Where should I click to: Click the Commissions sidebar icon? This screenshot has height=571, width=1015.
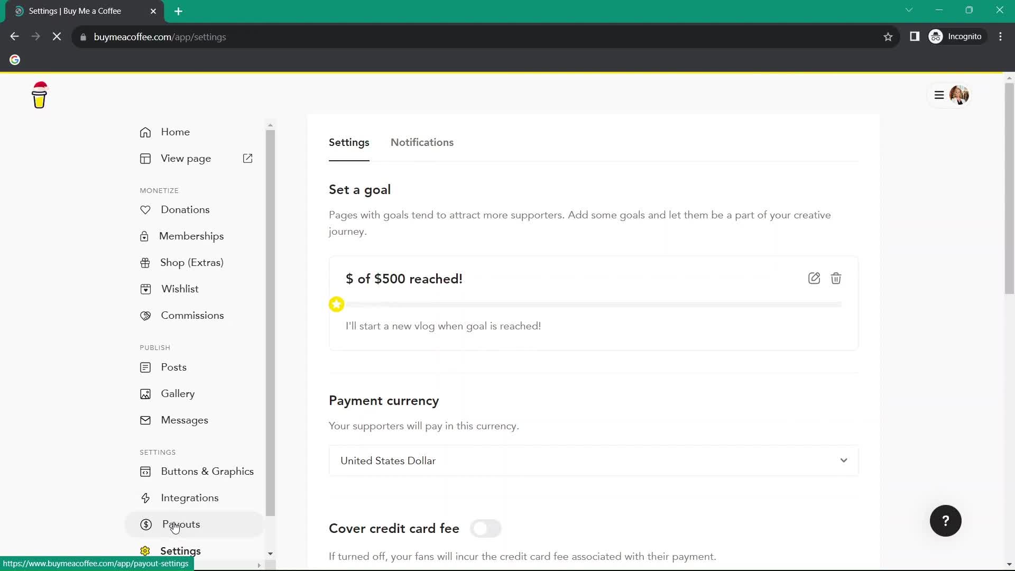(145, 315)
